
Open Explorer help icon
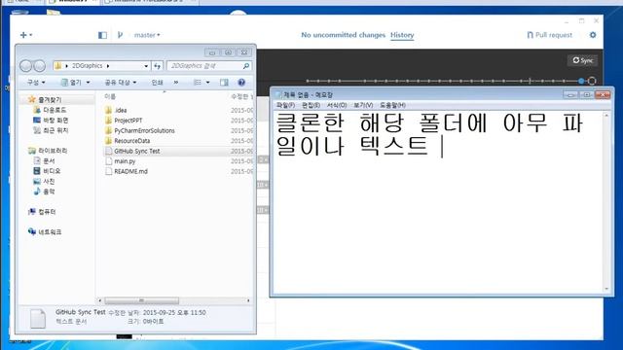[241, 82]
